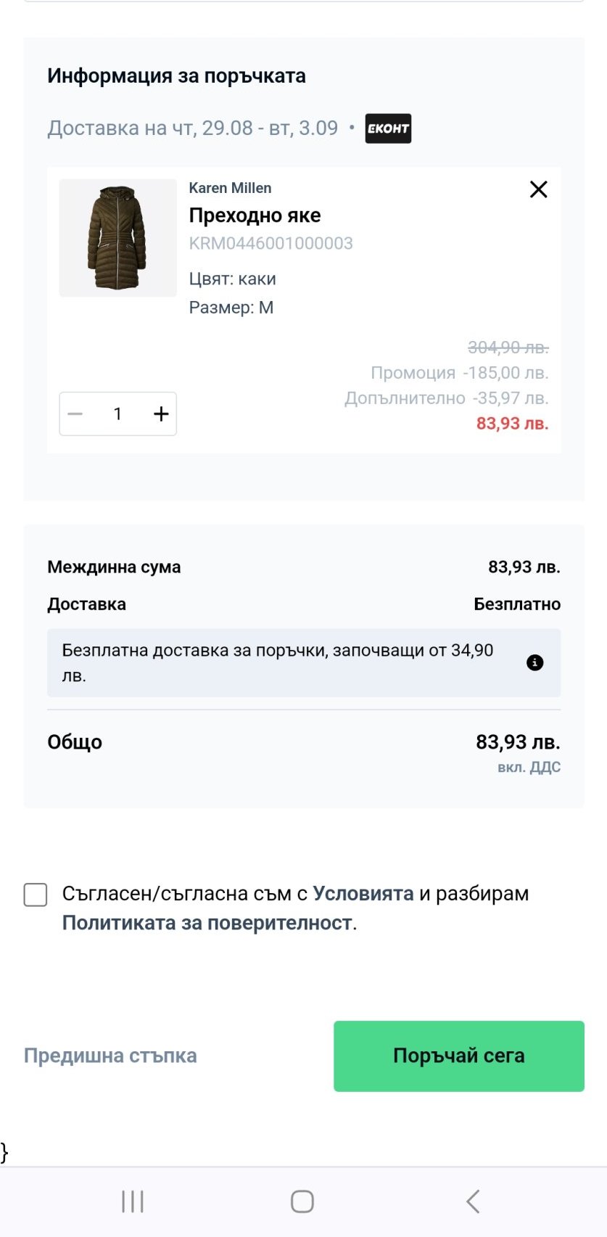This screenshot has height=1237, width=607.
Task: Tap the Android back arrow
Action: tap(473, 1201)
